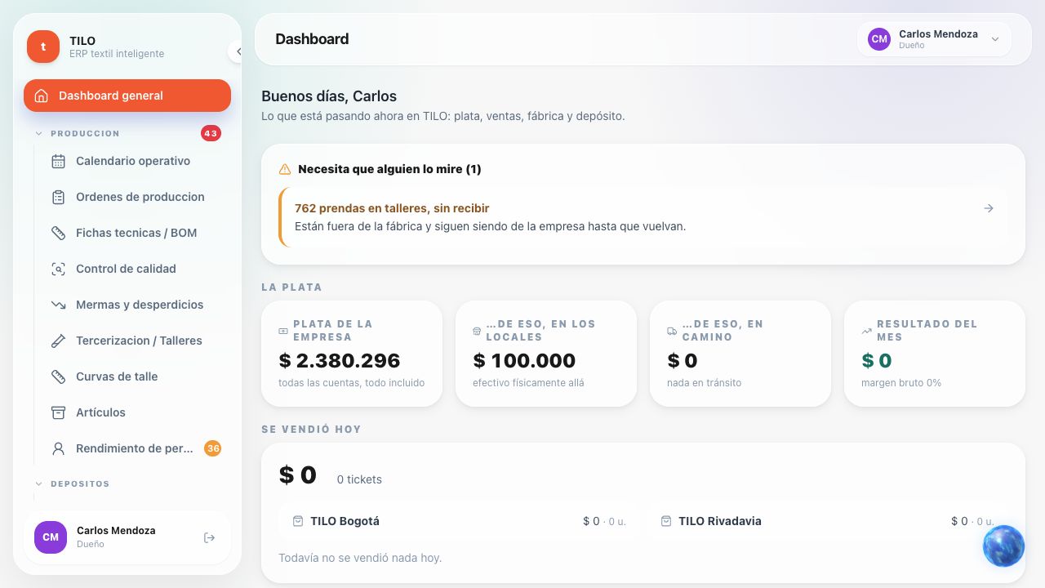The image size is (1045, 588).
Task: Click the home icon in Dashboard general
Action: point(42,96)
